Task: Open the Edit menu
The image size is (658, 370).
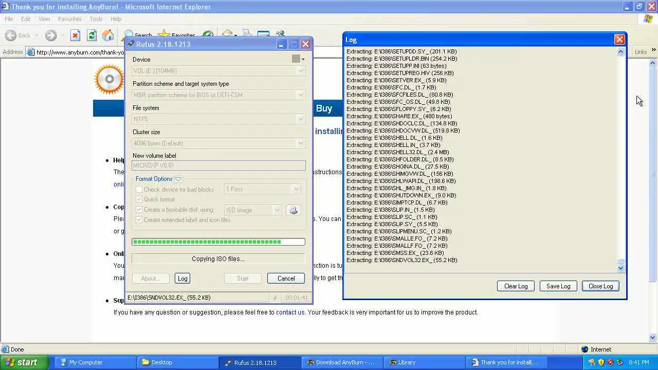Action: pyautogui.click(x=26, y=19)
